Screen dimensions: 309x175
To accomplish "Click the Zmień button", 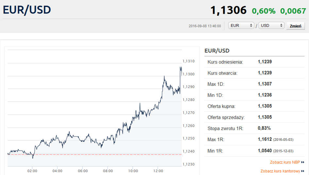I will click(295, 26).
